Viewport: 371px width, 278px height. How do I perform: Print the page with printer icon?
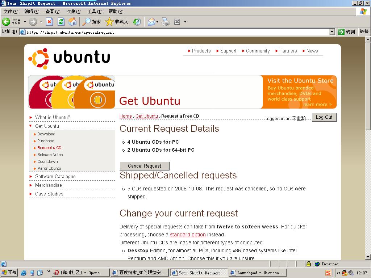click(x=166, y=22)
